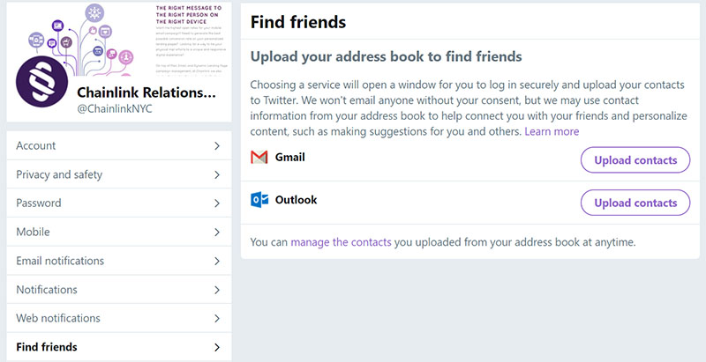Screen dimensions: 706x362
Task: Open the Learn more link
Action: click(552, 131)
